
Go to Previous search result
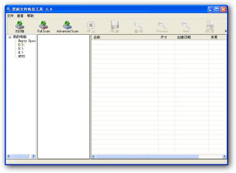(x=162, y=26)
